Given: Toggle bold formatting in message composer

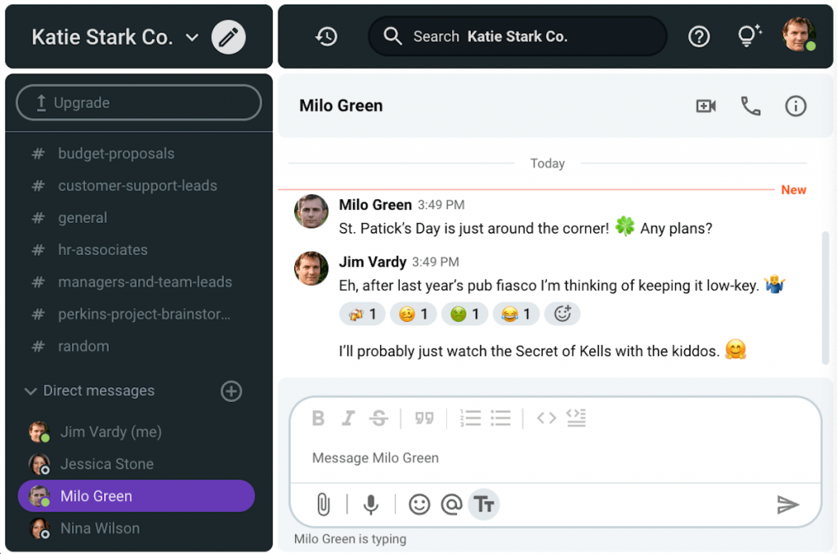Looking at the screenshot, I should [x=319, y=418].
